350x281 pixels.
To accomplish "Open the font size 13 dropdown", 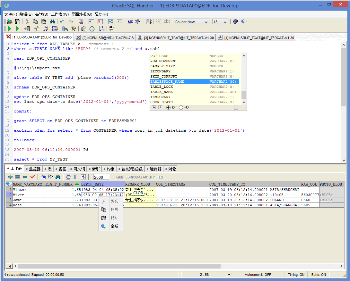I will coord(225,22).
